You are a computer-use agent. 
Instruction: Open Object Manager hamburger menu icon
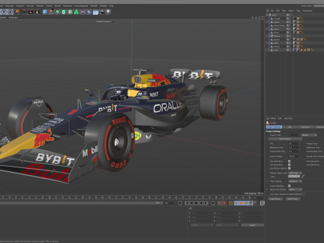pos(268,11)
